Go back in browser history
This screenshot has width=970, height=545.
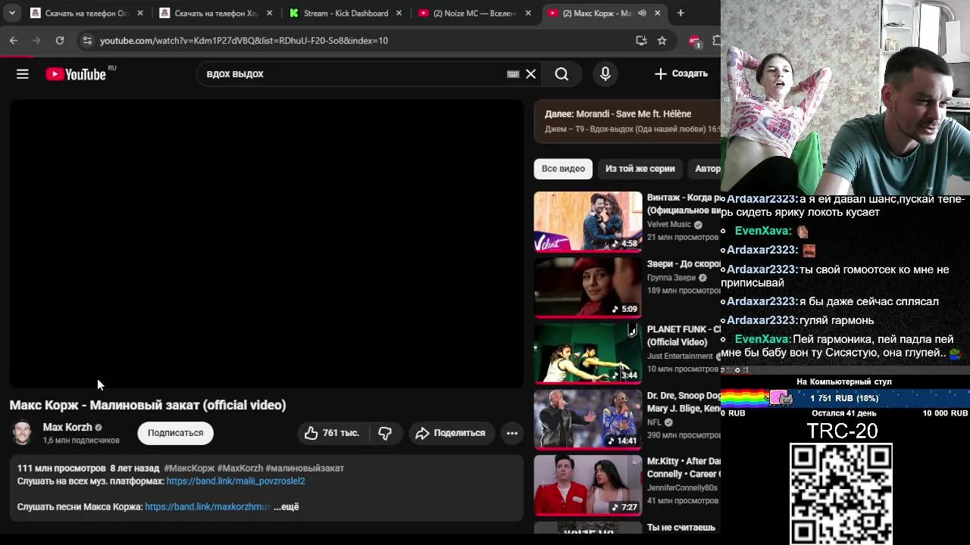(14, 40)
